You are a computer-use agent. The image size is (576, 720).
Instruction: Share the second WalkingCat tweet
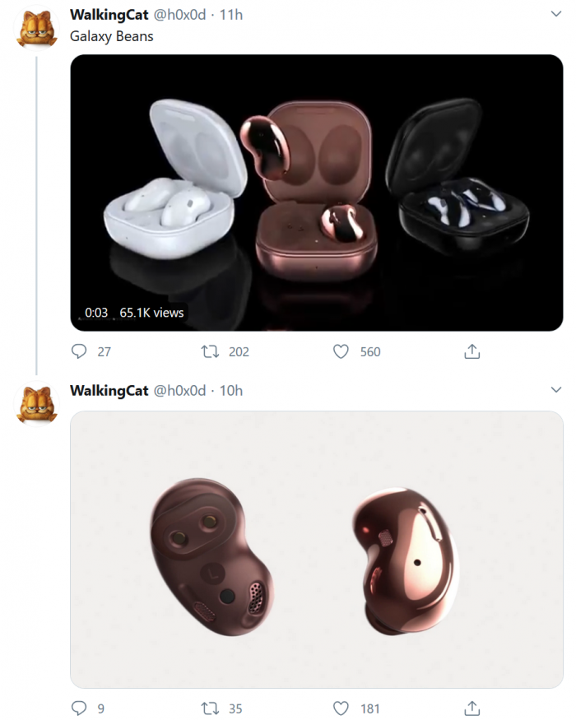tap(471, 707)
